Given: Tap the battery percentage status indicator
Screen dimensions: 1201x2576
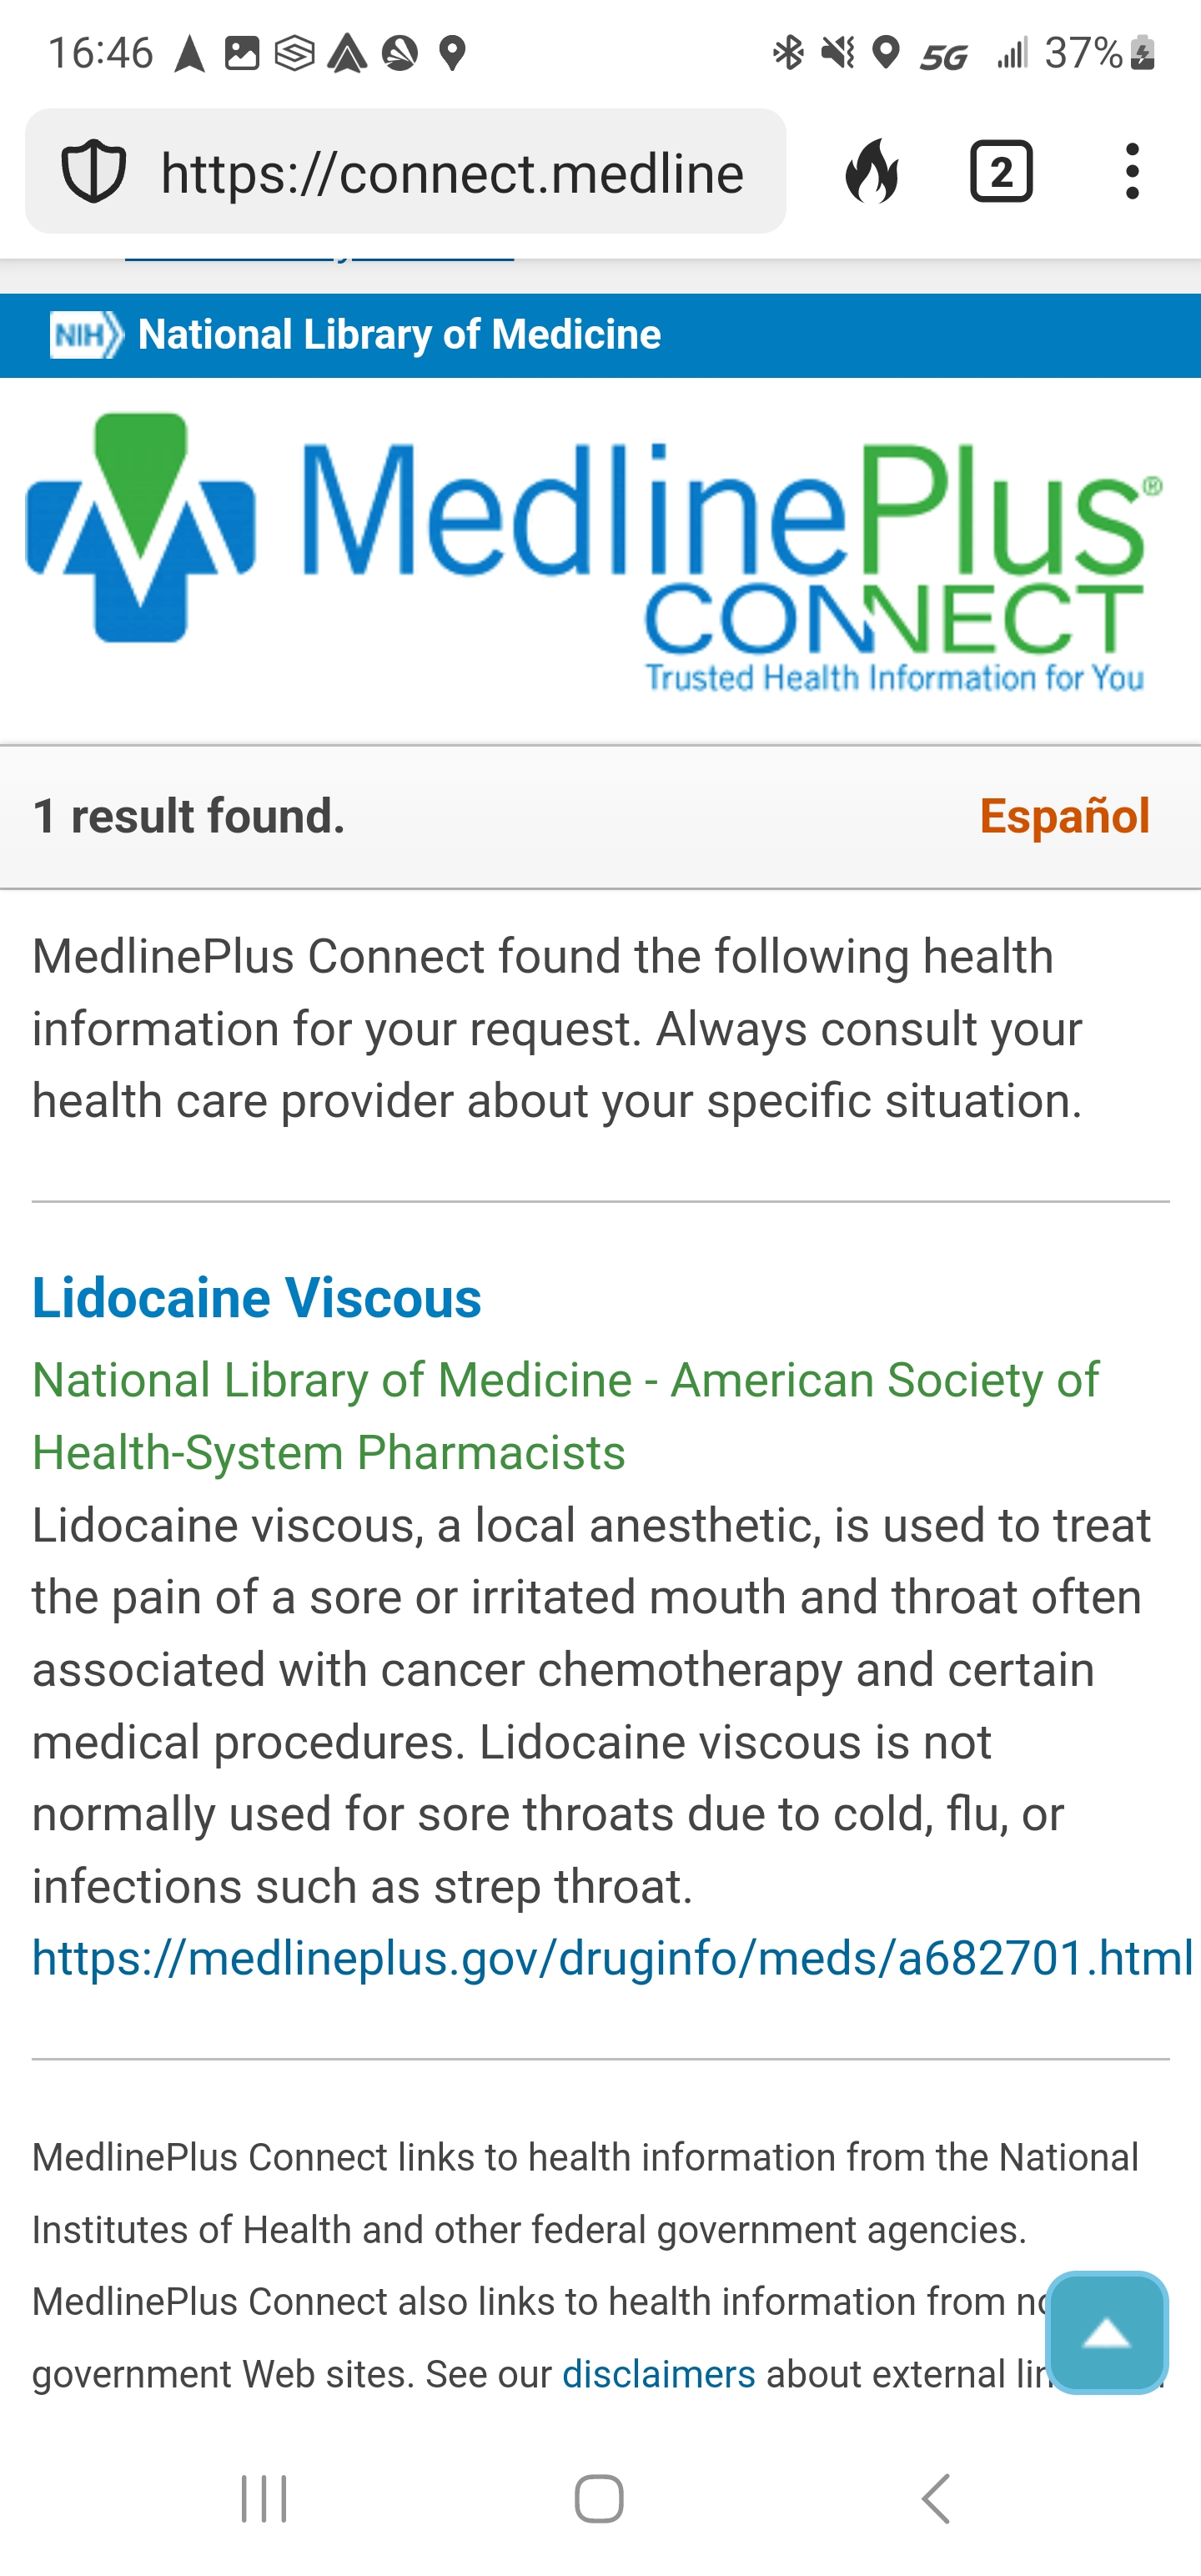Looking at the screenshot, I should (1085, 53).
